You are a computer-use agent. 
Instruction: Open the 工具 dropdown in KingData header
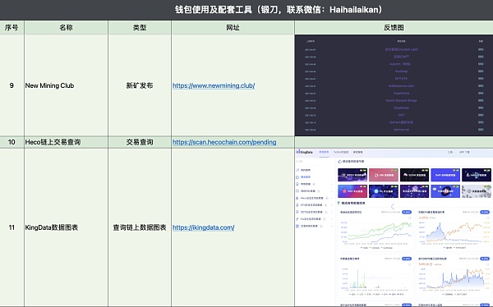point(450,152)
